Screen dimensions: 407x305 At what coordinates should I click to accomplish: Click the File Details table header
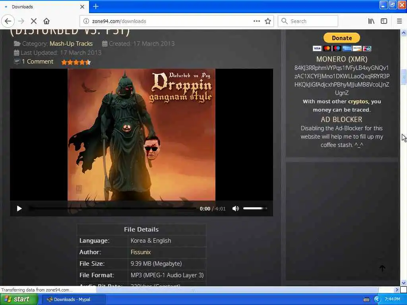141,230
